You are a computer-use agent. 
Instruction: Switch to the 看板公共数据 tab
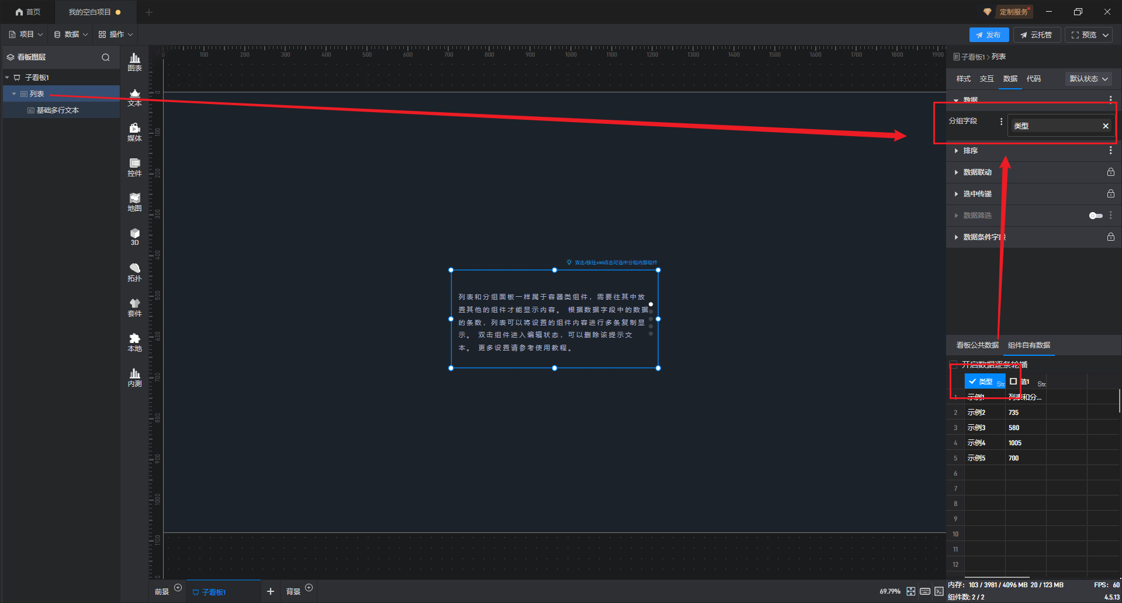click(977, 345)
